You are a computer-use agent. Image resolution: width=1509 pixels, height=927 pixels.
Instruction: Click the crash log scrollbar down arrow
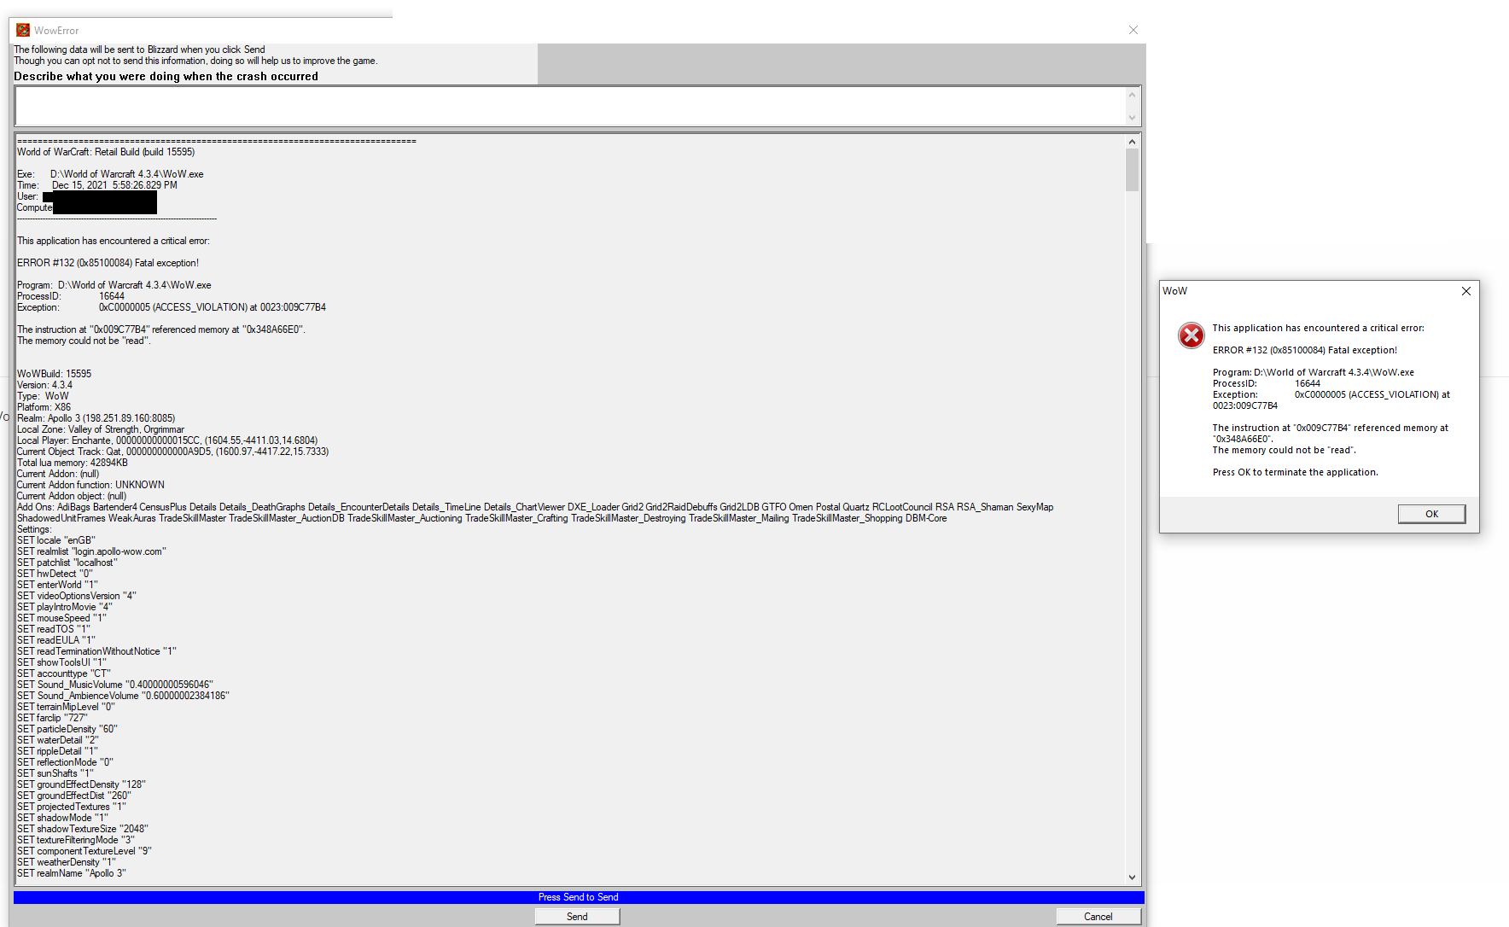point(1132,877)
